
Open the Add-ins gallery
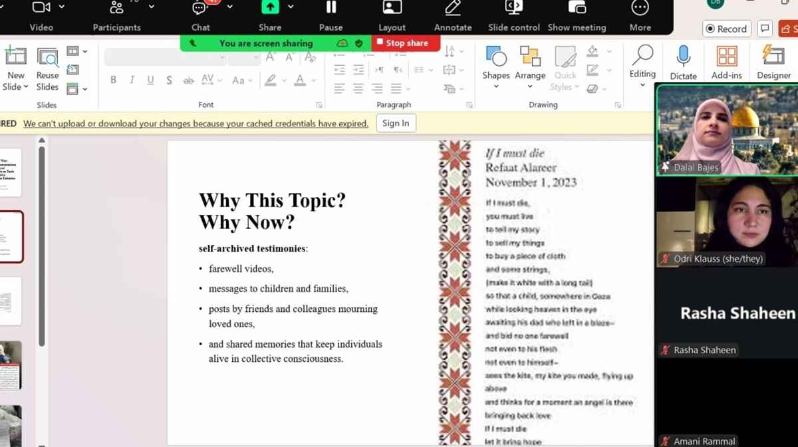726,57
